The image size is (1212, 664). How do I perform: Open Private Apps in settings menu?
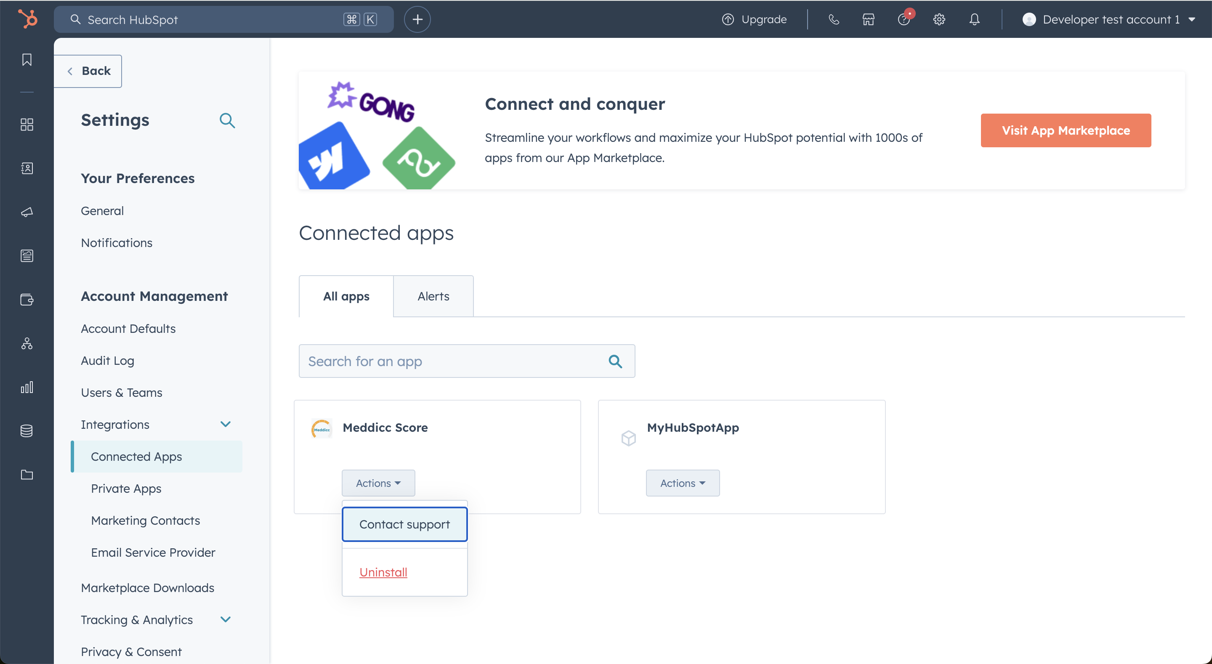(x=126, y=489)
